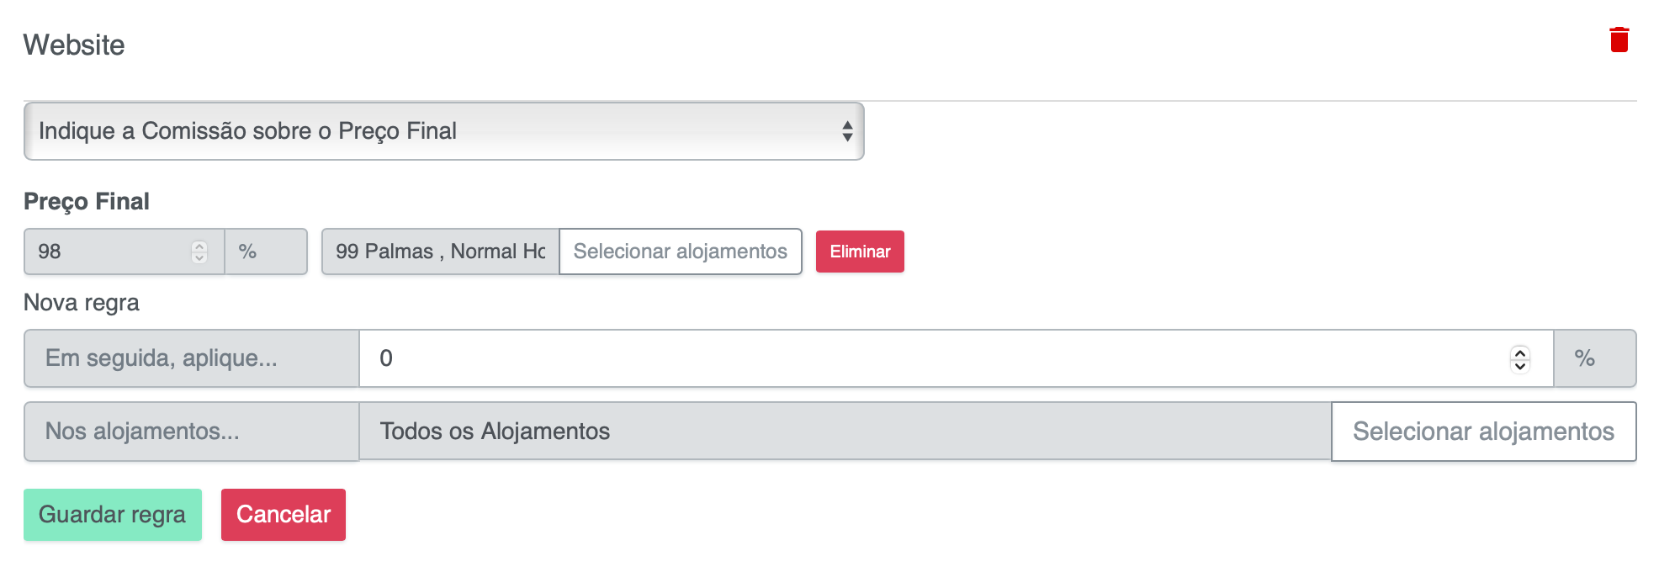Click the percentage value field showing 98
Viewport: 1659px width, 572px height.
pos(109,251)
